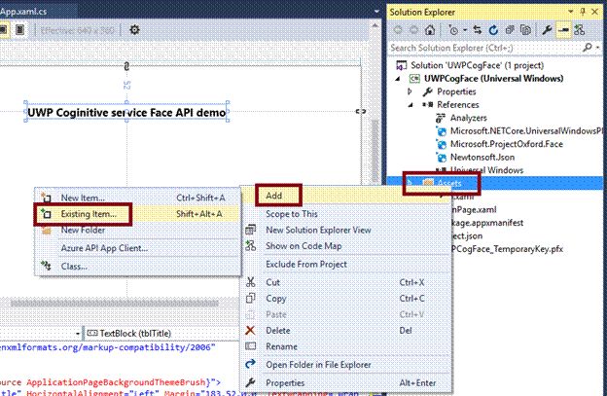This screenshot has height=396, width=607.
Task: Choose Delete from context menu
Action: coord(278,331)
